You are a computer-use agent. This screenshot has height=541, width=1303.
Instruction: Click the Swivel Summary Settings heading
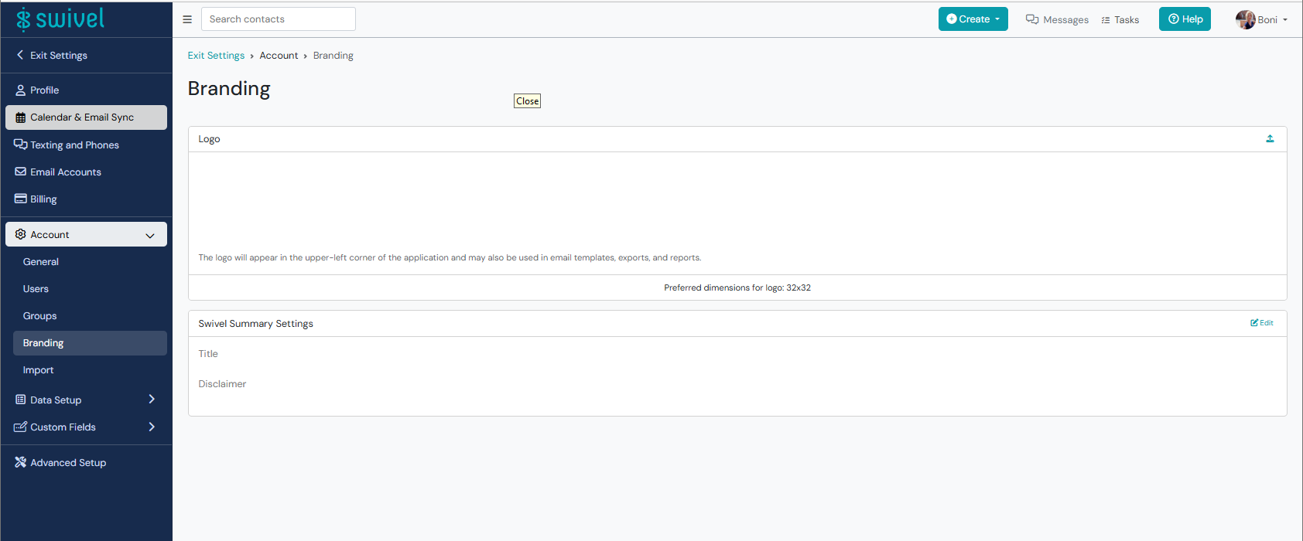pyautogui.click(x=256, y=324)
